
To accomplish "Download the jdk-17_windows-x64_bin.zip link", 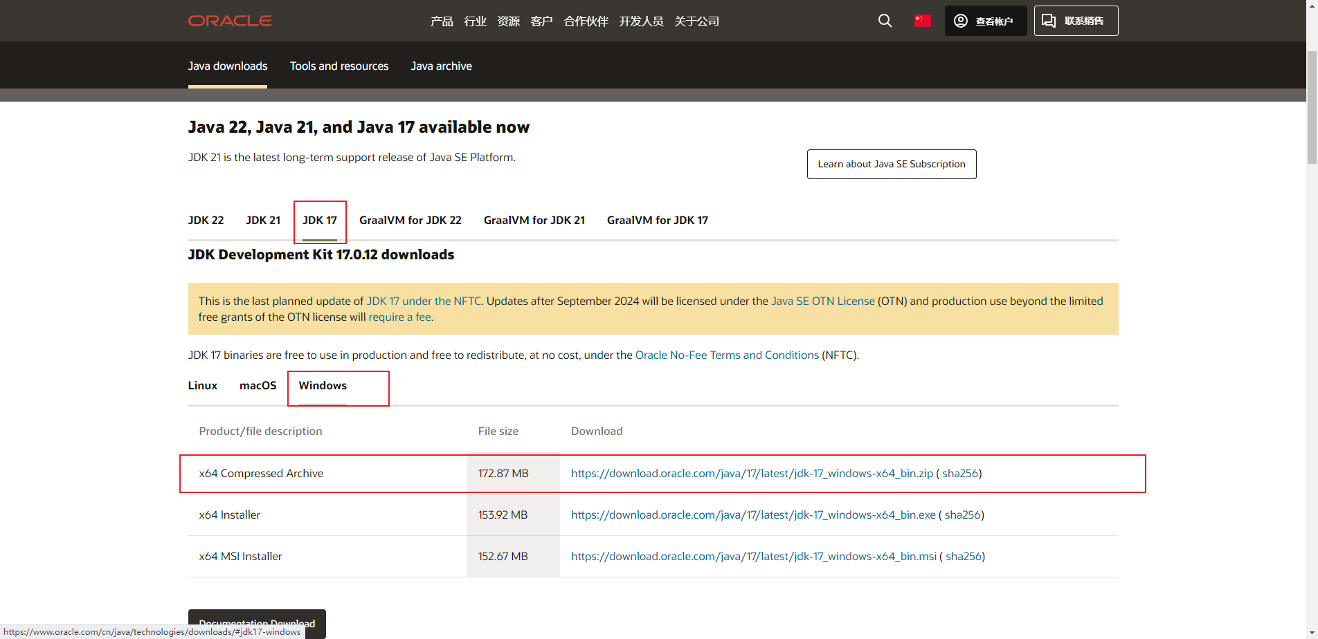I will click(752, 474).
